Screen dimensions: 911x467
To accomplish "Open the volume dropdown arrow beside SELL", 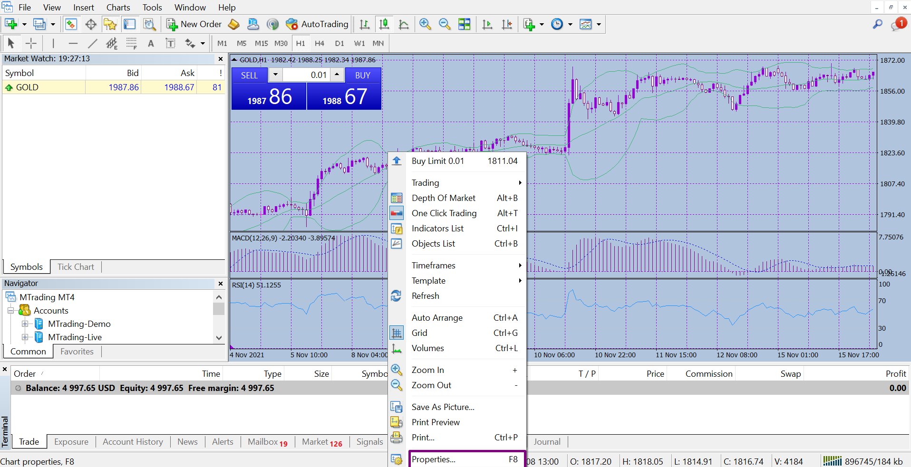I will point(275,75).
